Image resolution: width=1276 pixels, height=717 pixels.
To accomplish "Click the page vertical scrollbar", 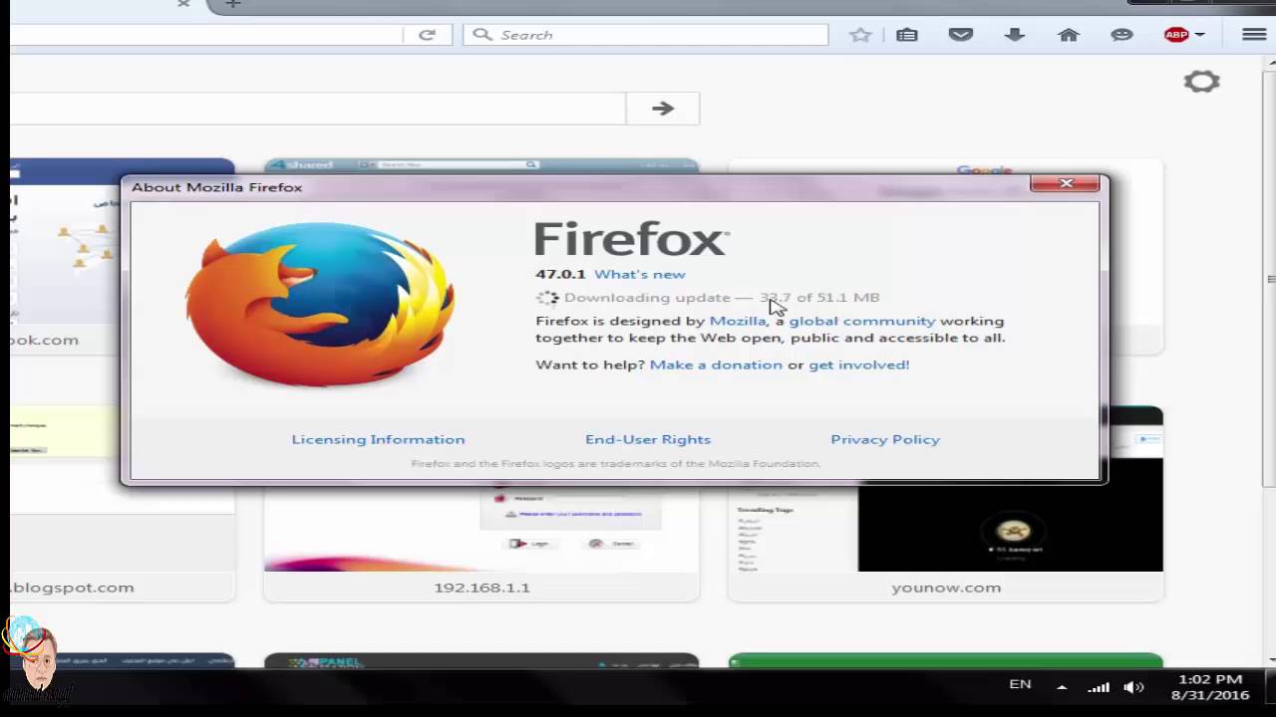I will pos(1271,279).
